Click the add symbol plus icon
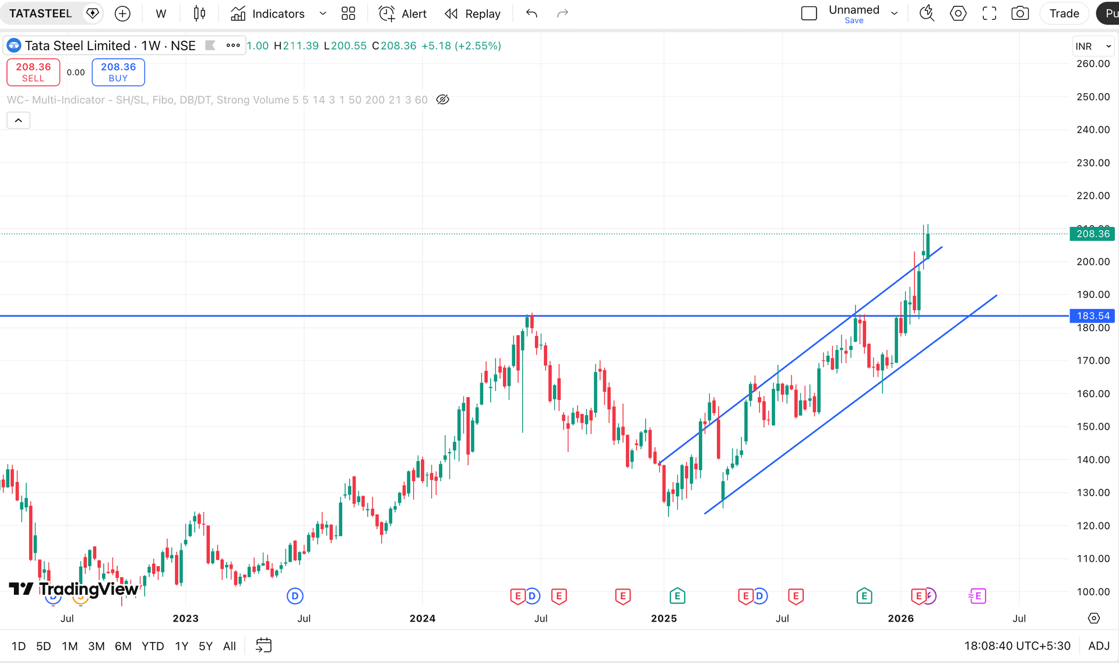 pos(122,13)
